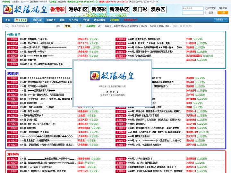Focus the username input field

tap(193, 8)
